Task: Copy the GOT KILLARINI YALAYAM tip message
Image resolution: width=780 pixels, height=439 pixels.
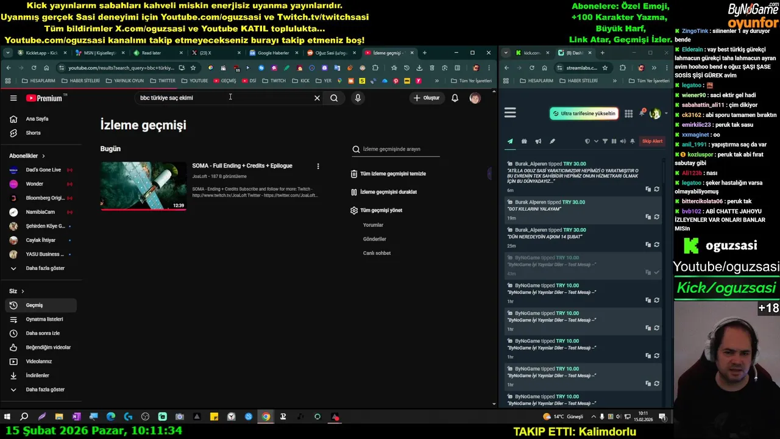Action: (648, 217)
